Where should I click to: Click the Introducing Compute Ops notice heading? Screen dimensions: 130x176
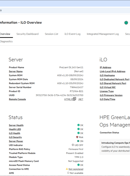click(x=116, y=143)
